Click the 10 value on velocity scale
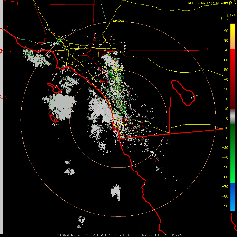The width and height of the screenshot is (237, 237). point(226,109)
